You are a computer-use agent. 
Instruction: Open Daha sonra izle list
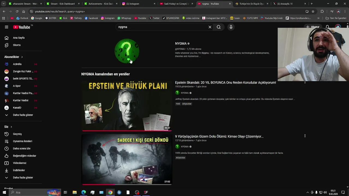click(x=21, y=148)
